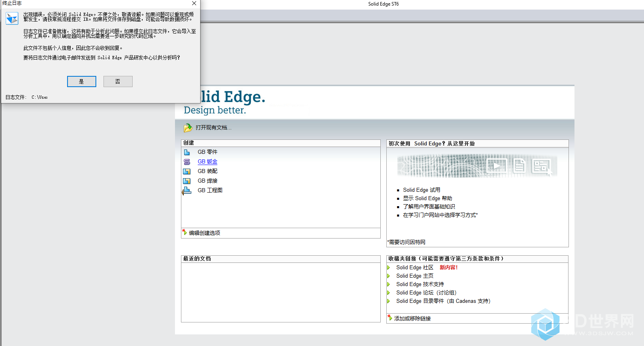
Task: Click the 是 (Yes) button in the dialog
Action: click(x=81, y=82)
